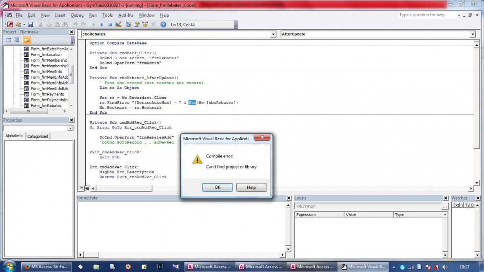Click the Copy toolbar icon
This screenshot has height=272, width=484.
pos(49,24)
